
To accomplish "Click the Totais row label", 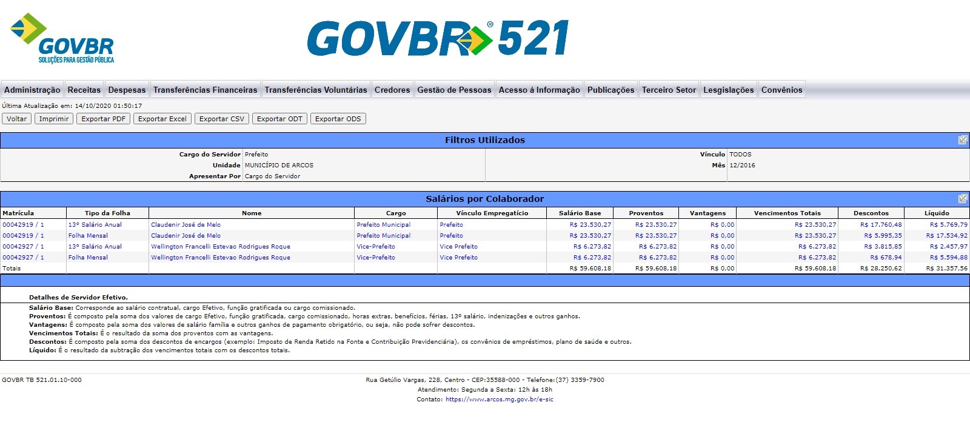I will click(x=12, y=269).
